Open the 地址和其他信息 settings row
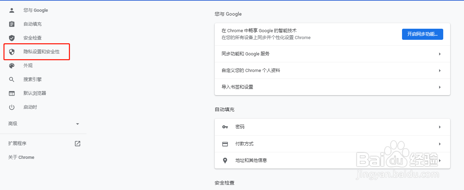 click(x=332, y=161)
